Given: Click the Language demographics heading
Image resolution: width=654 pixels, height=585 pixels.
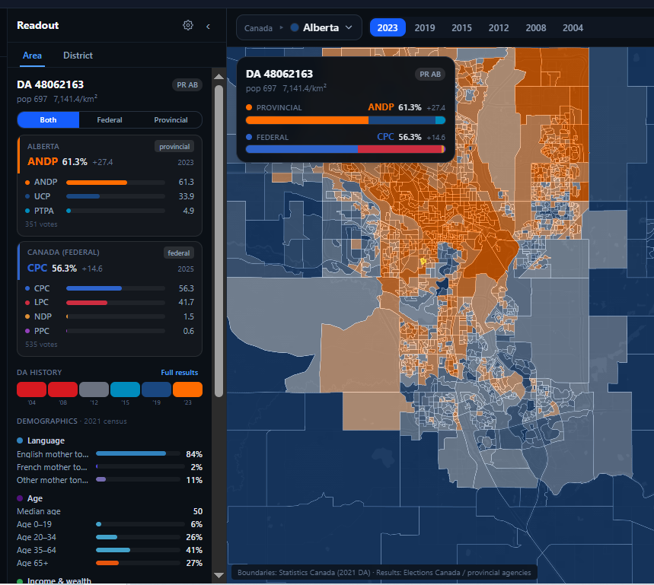Looking at the screenshot, I should [41, 440].
